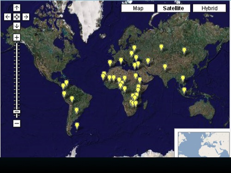
Task: Click the marker over India-Nepal region
Action: click(165, 67)
